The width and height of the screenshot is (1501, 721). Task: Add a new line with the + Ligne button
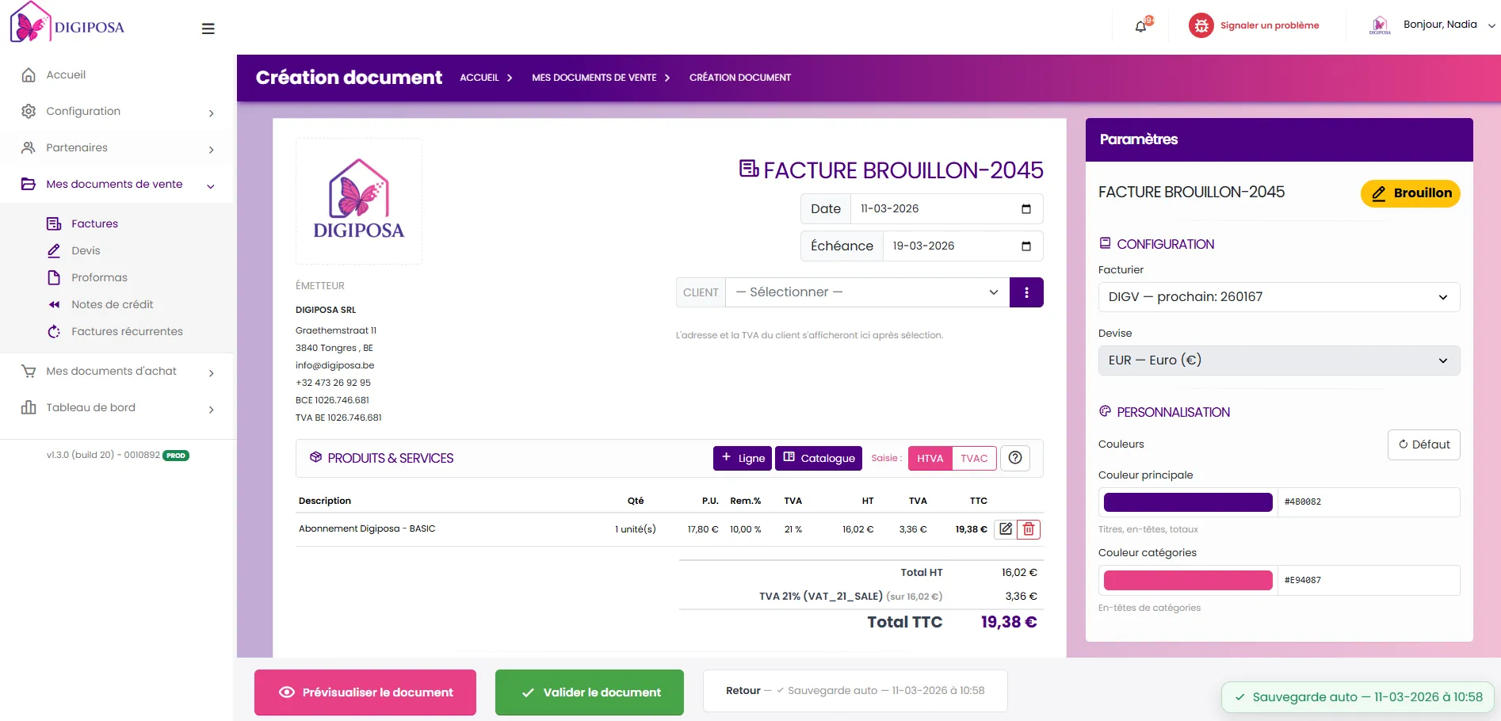[741, 458]
